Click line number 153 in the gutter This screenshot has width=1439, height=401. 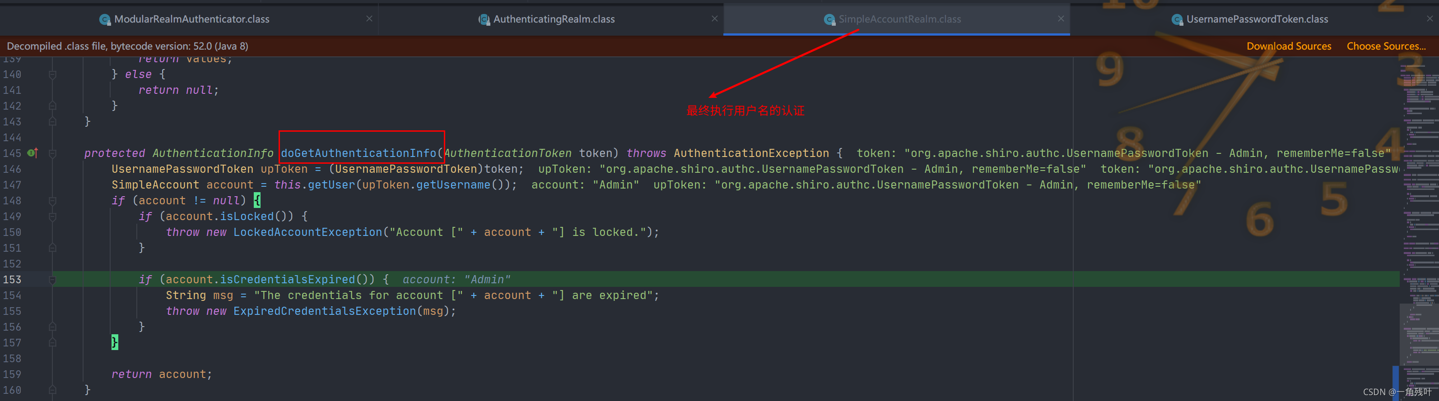click(x=12, y=279)
